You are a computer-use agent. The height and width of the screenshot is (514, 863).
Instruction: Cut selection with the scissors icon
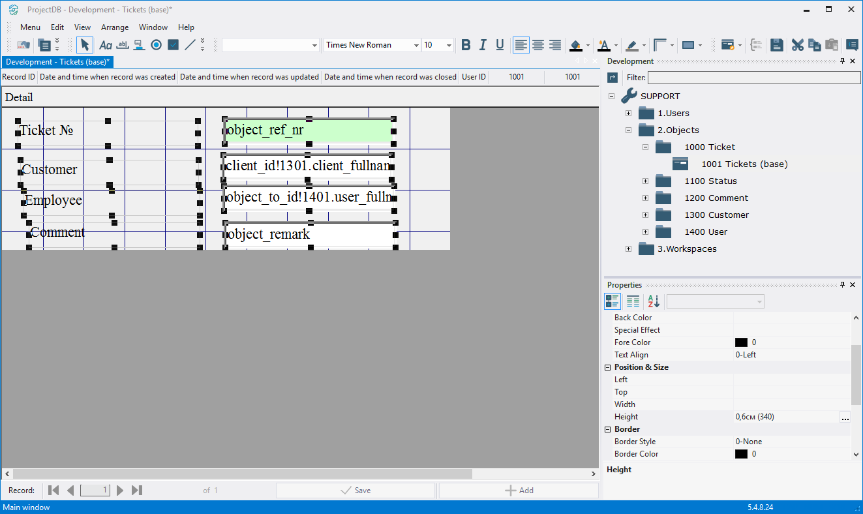[797, 45]
